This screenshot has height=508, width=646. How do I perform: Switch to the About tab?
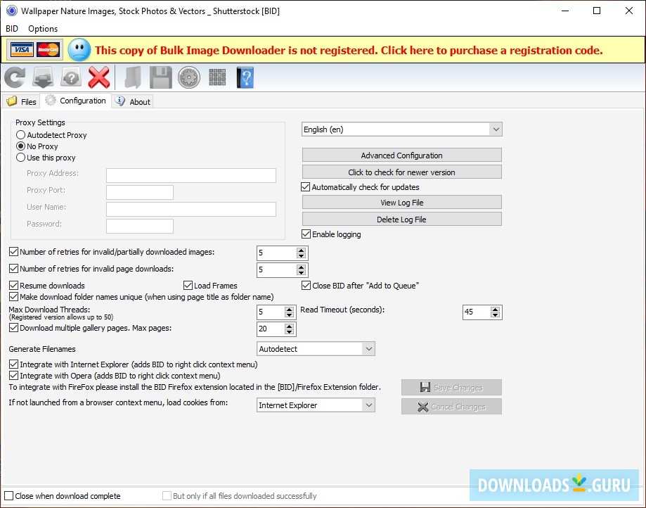133,101
